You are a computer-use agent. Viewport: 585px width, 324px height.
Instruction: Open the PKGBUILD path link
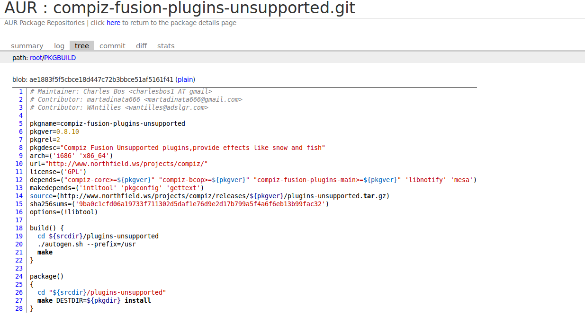60,58
